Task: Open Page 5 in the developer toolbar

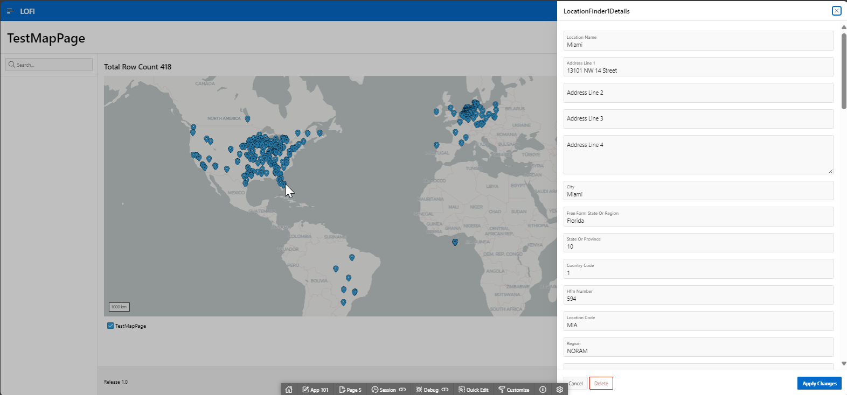Action: click(350, 390)
